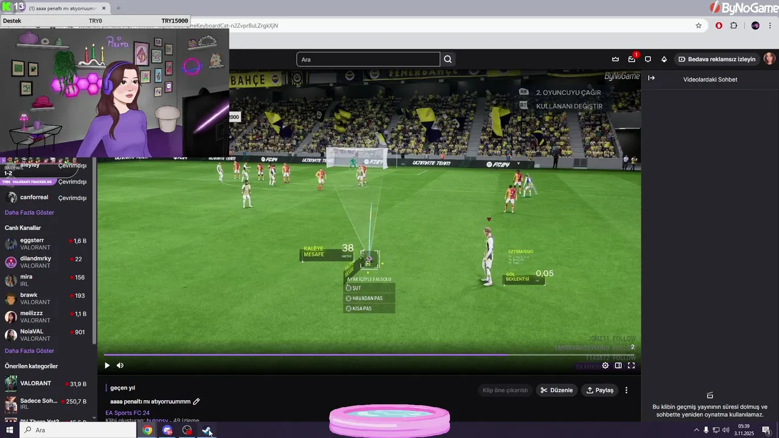The image size is (779, 438).
Task: Open the user avatar menu
Action: [769, 58]
